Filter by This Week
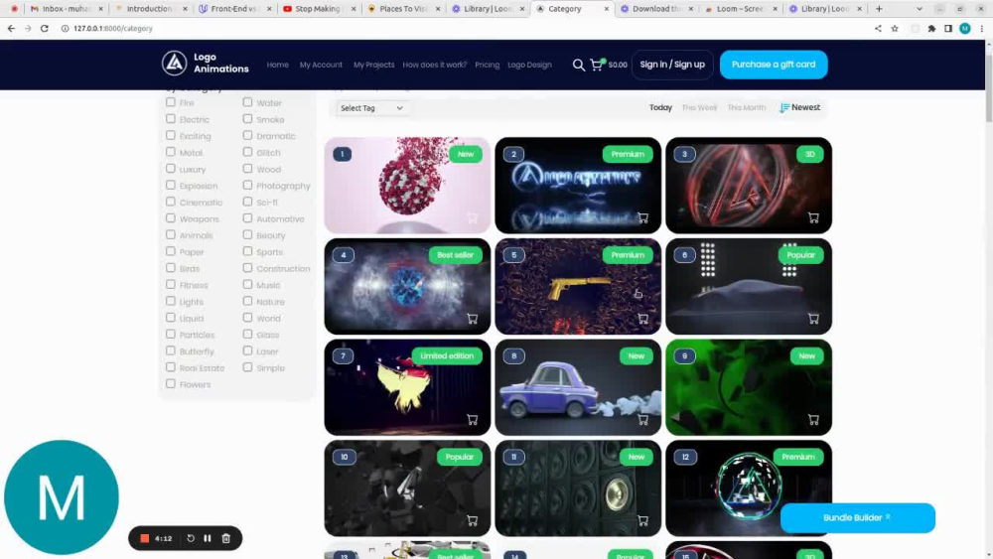The width and height of the screenshot is (993, 559). [699, 107]
